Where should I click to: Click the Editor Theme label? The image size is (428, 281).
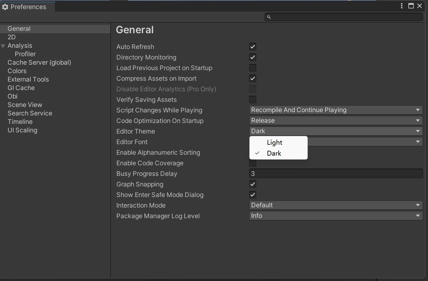[x=136, y=131]
